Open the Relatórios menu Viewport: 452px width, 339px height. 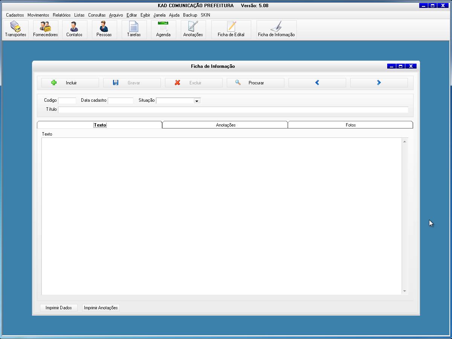click(x=62, y=15)
